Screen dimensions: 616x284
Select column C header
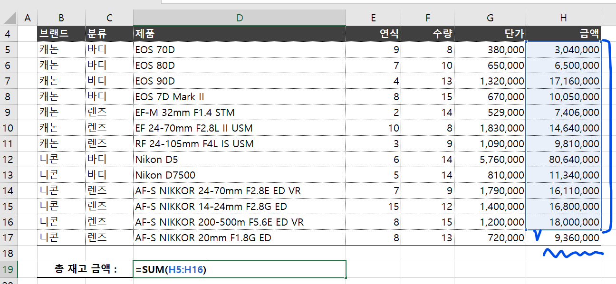coord(109,18)
